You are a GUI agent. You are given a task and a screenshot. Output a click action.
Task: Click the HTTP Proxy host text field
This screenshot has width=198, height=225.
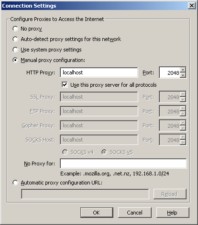coord(99,72)
